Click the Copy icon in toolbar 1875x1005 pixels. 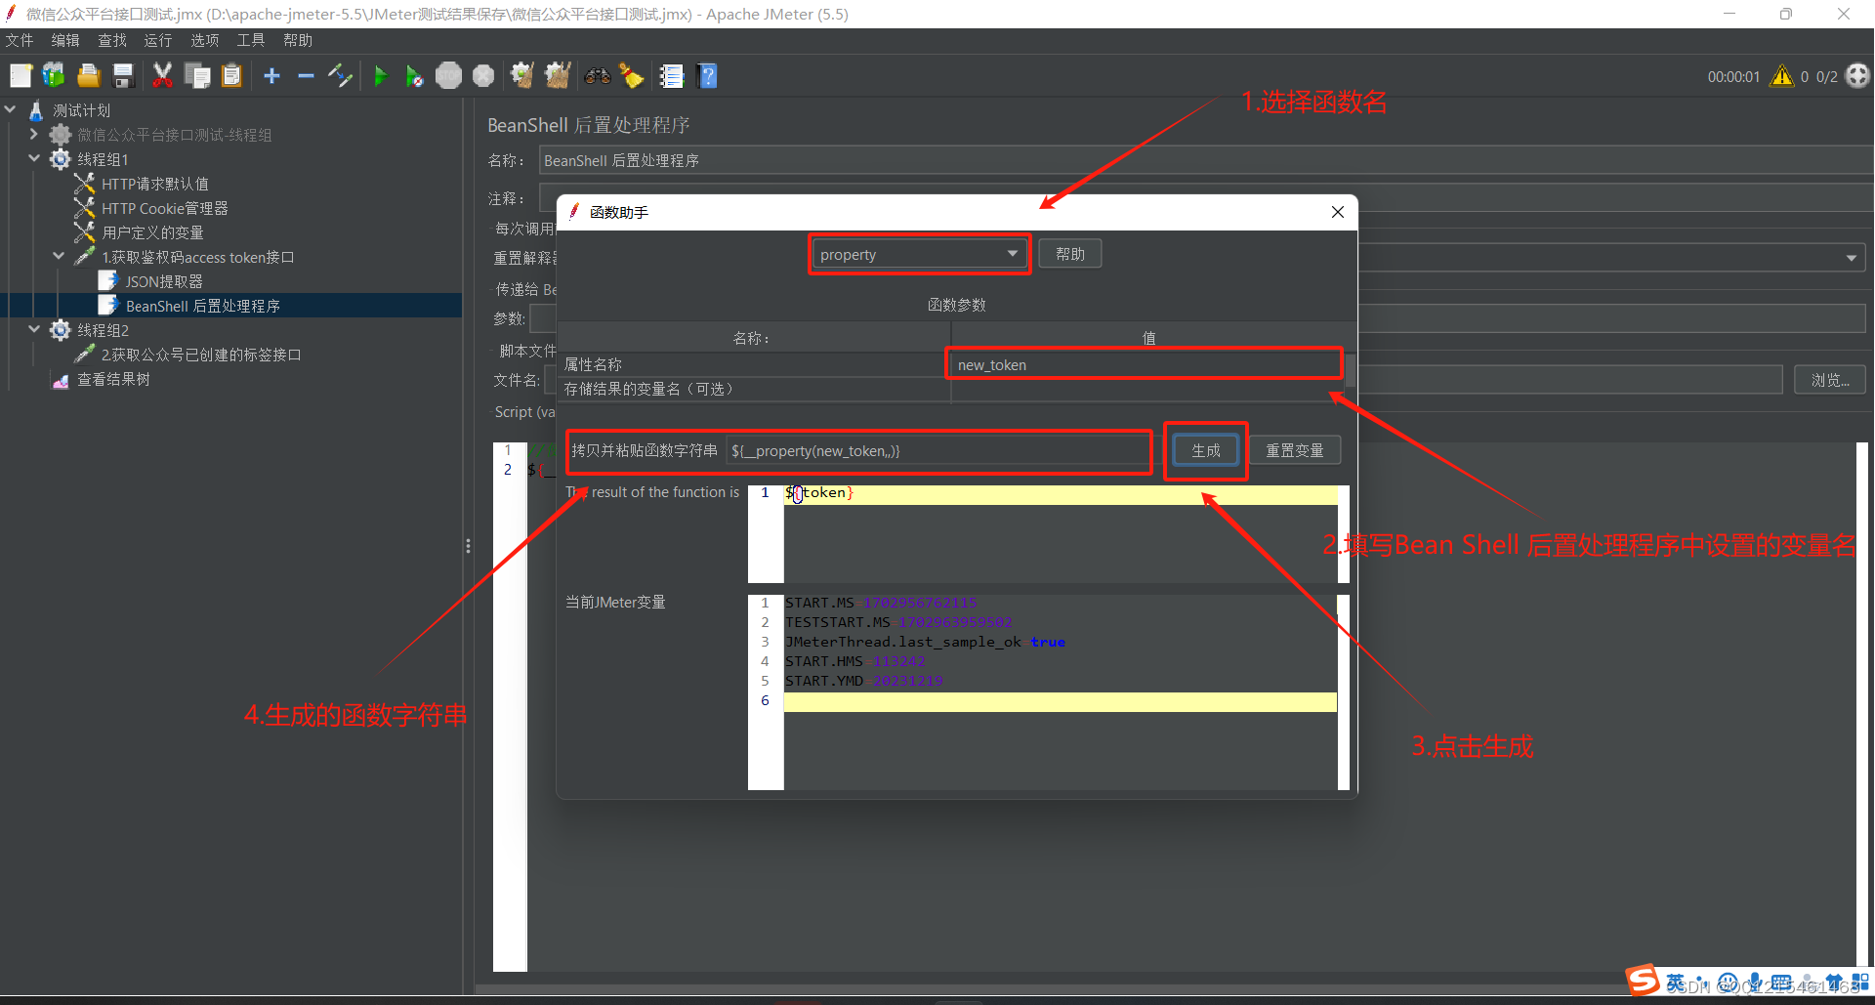[197, 75]
